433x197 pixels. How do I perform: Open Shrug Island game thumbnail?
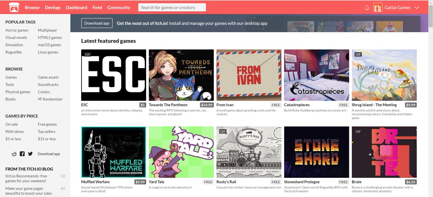[384, 75]
